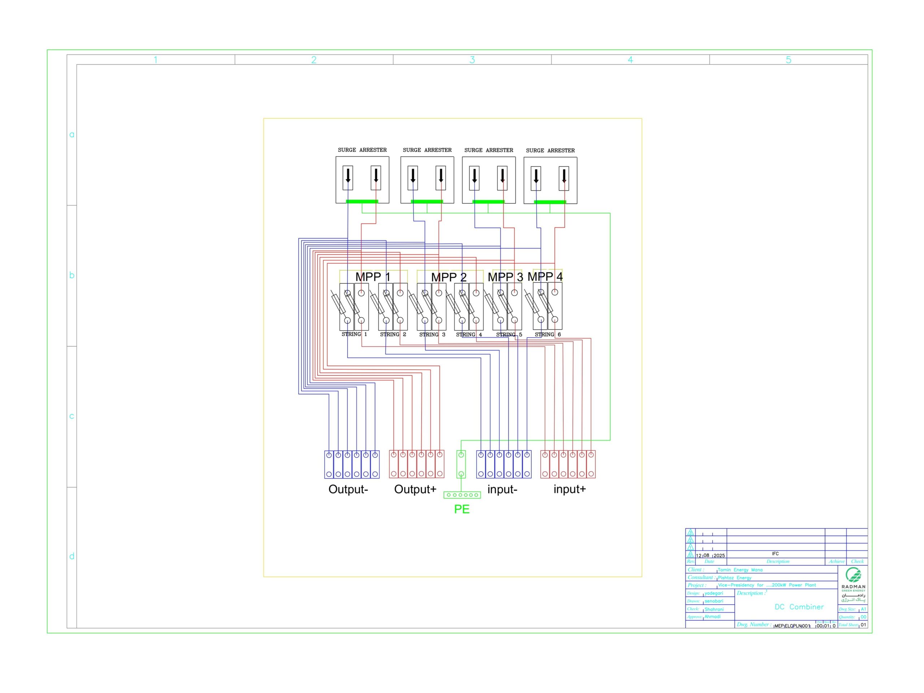Click the green PE grounding bar

click(x=462, y=495)
